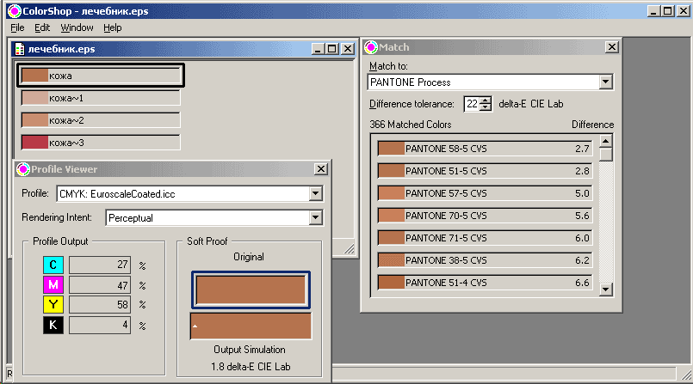The image size is (693, 384).
Task: Open the Window menu
Action: tap(77, 27)
